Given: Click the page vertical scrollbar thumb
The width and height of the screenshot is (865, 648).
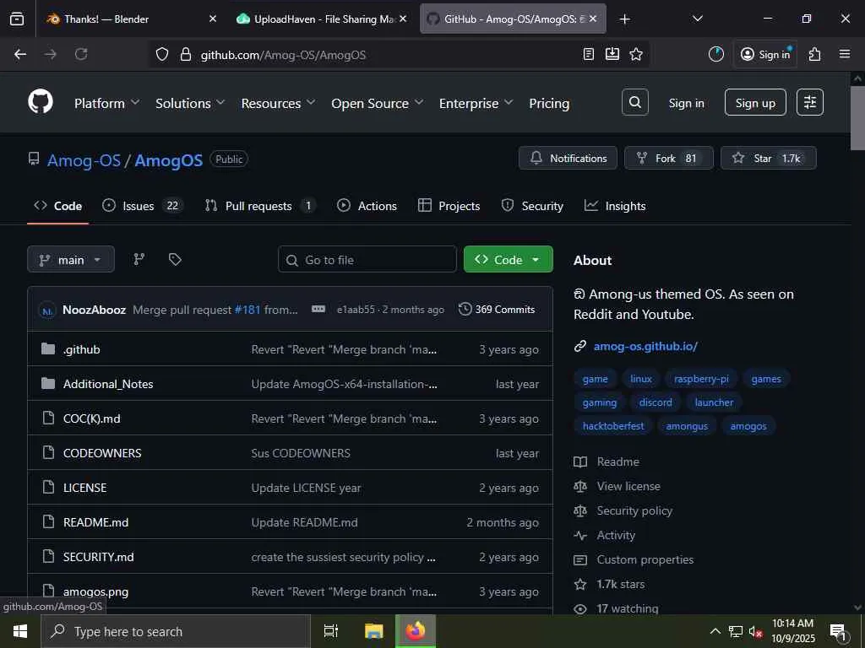Looking at the screenshot, I should (857, 117).
